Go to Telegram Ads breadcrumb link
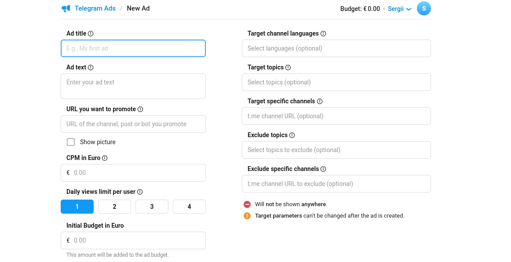The image size is (511, 262). point(95,8)
